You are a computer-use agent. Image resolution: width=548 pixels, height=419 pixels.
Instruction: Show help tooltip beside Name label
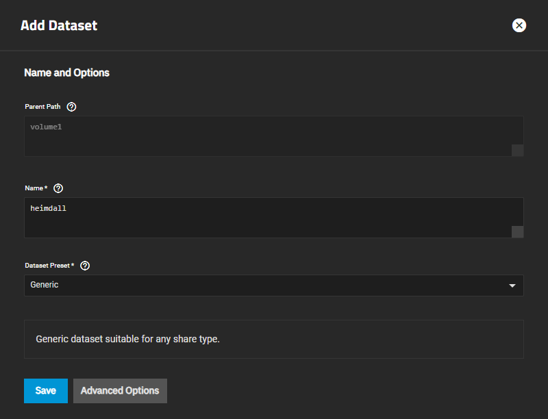click(x=58, y=188)
